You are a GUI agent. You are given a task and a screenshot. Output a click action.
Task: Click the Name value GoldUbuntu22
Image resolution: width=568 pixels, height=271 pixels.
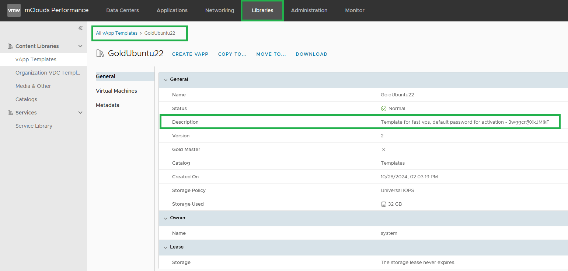[x=397, y=95]
